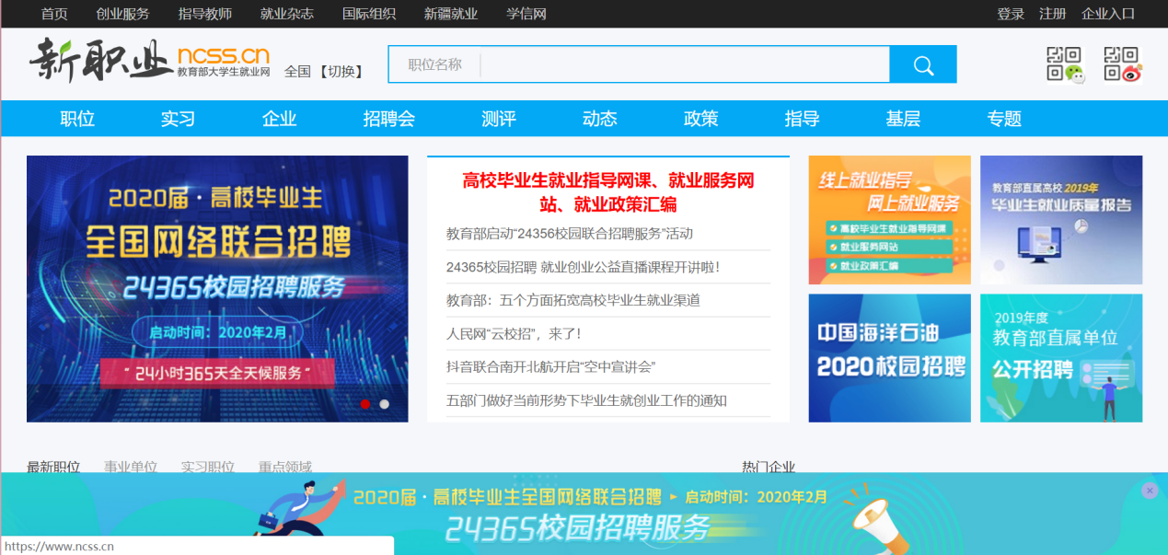The width and height of the screenshot is (1168, 555).
Task: Open the 职位 navigation menu
Action: [x=77, y=119]
